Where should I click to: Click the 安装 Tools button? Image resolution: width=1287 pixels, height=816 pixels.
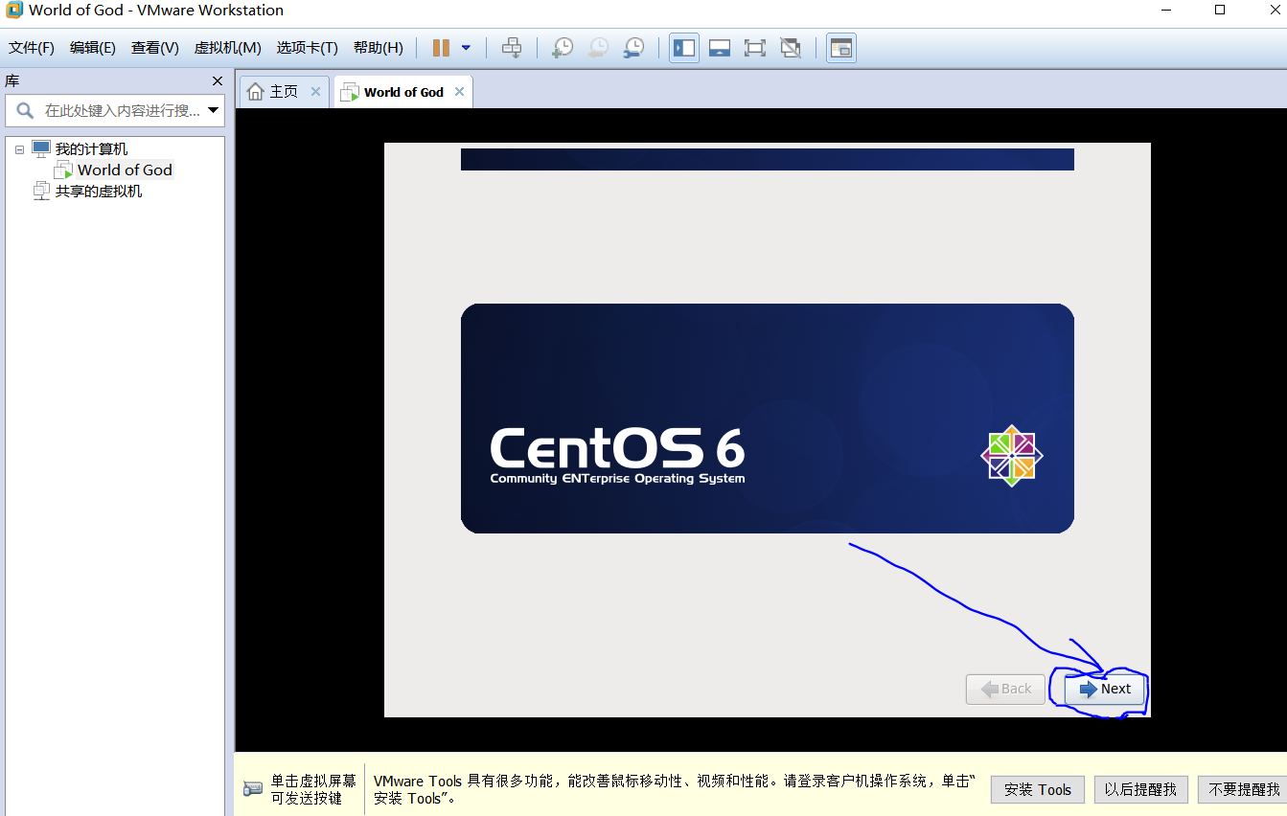pyautogui.click(x=1038, y=790)
